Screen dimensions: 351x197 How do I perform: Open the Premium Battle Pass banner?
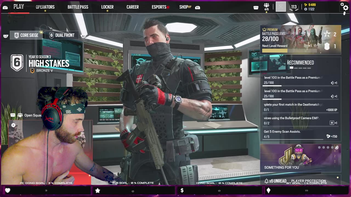pos(301,40)
